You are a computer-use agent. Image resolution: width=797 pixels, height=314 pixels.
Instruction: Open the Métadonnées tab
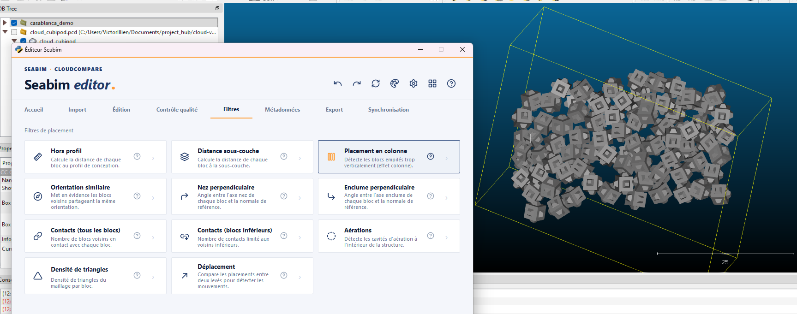coord(282,110)
